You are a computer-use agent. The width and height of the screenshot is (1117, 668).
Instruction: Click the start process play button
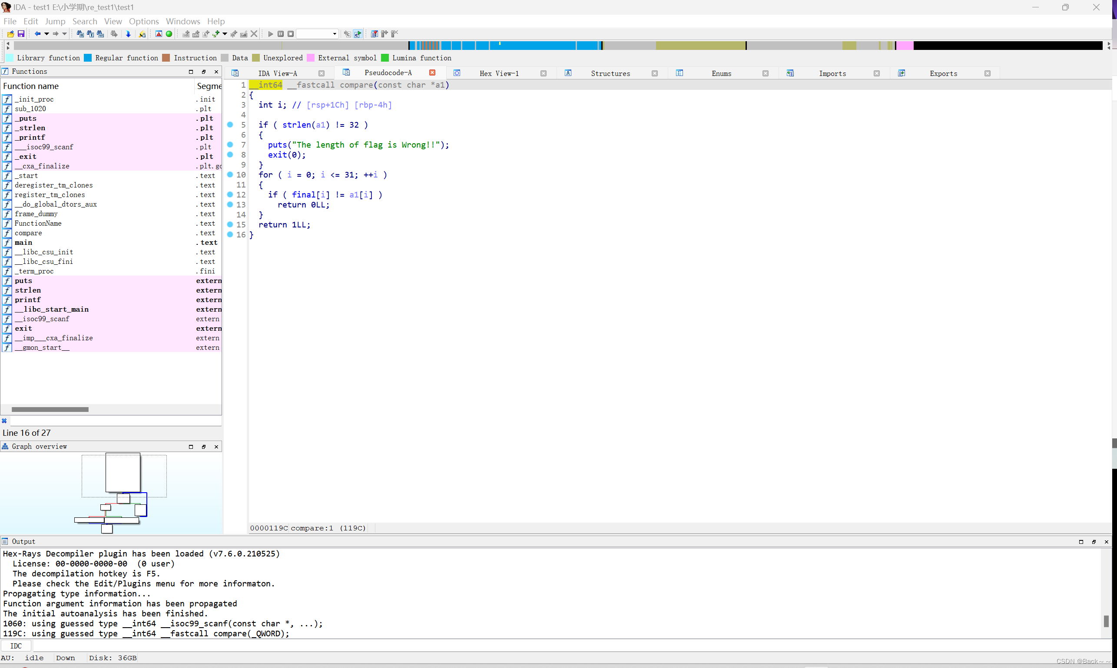point(270,34)
